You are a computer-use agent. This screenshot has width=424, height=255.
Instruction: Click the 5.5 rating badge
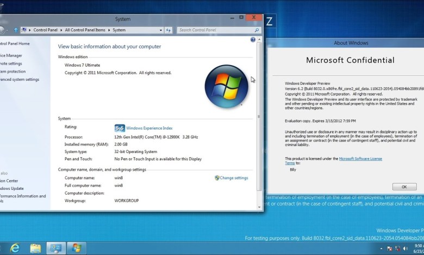coord(120,128)
